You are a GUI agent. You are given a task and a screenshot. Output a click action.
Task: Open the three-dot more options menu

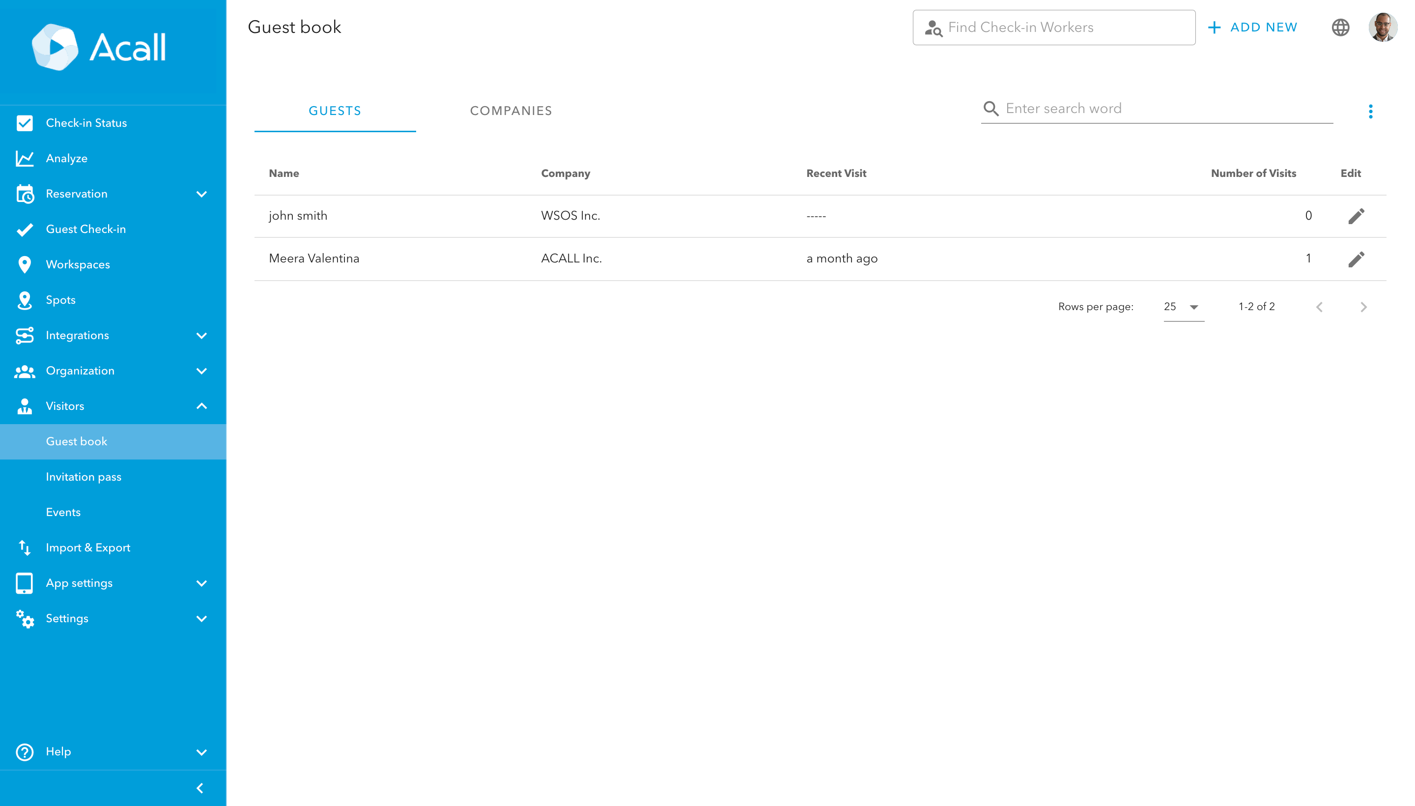[x=1370, y=111]
